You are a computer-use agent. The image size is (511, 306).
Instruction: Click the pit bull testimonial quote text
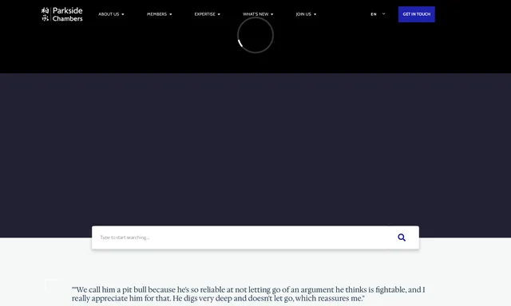click(248, 294)
